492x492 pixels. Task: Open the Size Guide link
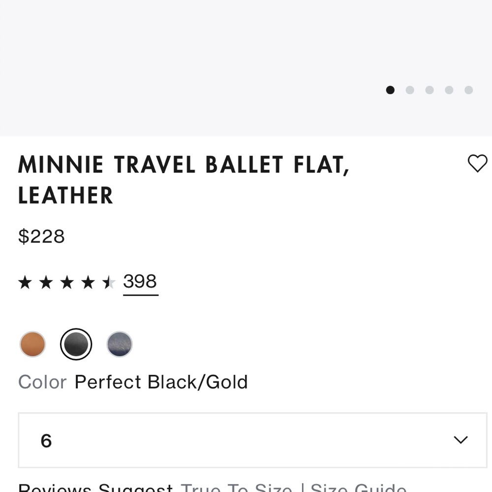pyautogui.click(x=358, y=488)
